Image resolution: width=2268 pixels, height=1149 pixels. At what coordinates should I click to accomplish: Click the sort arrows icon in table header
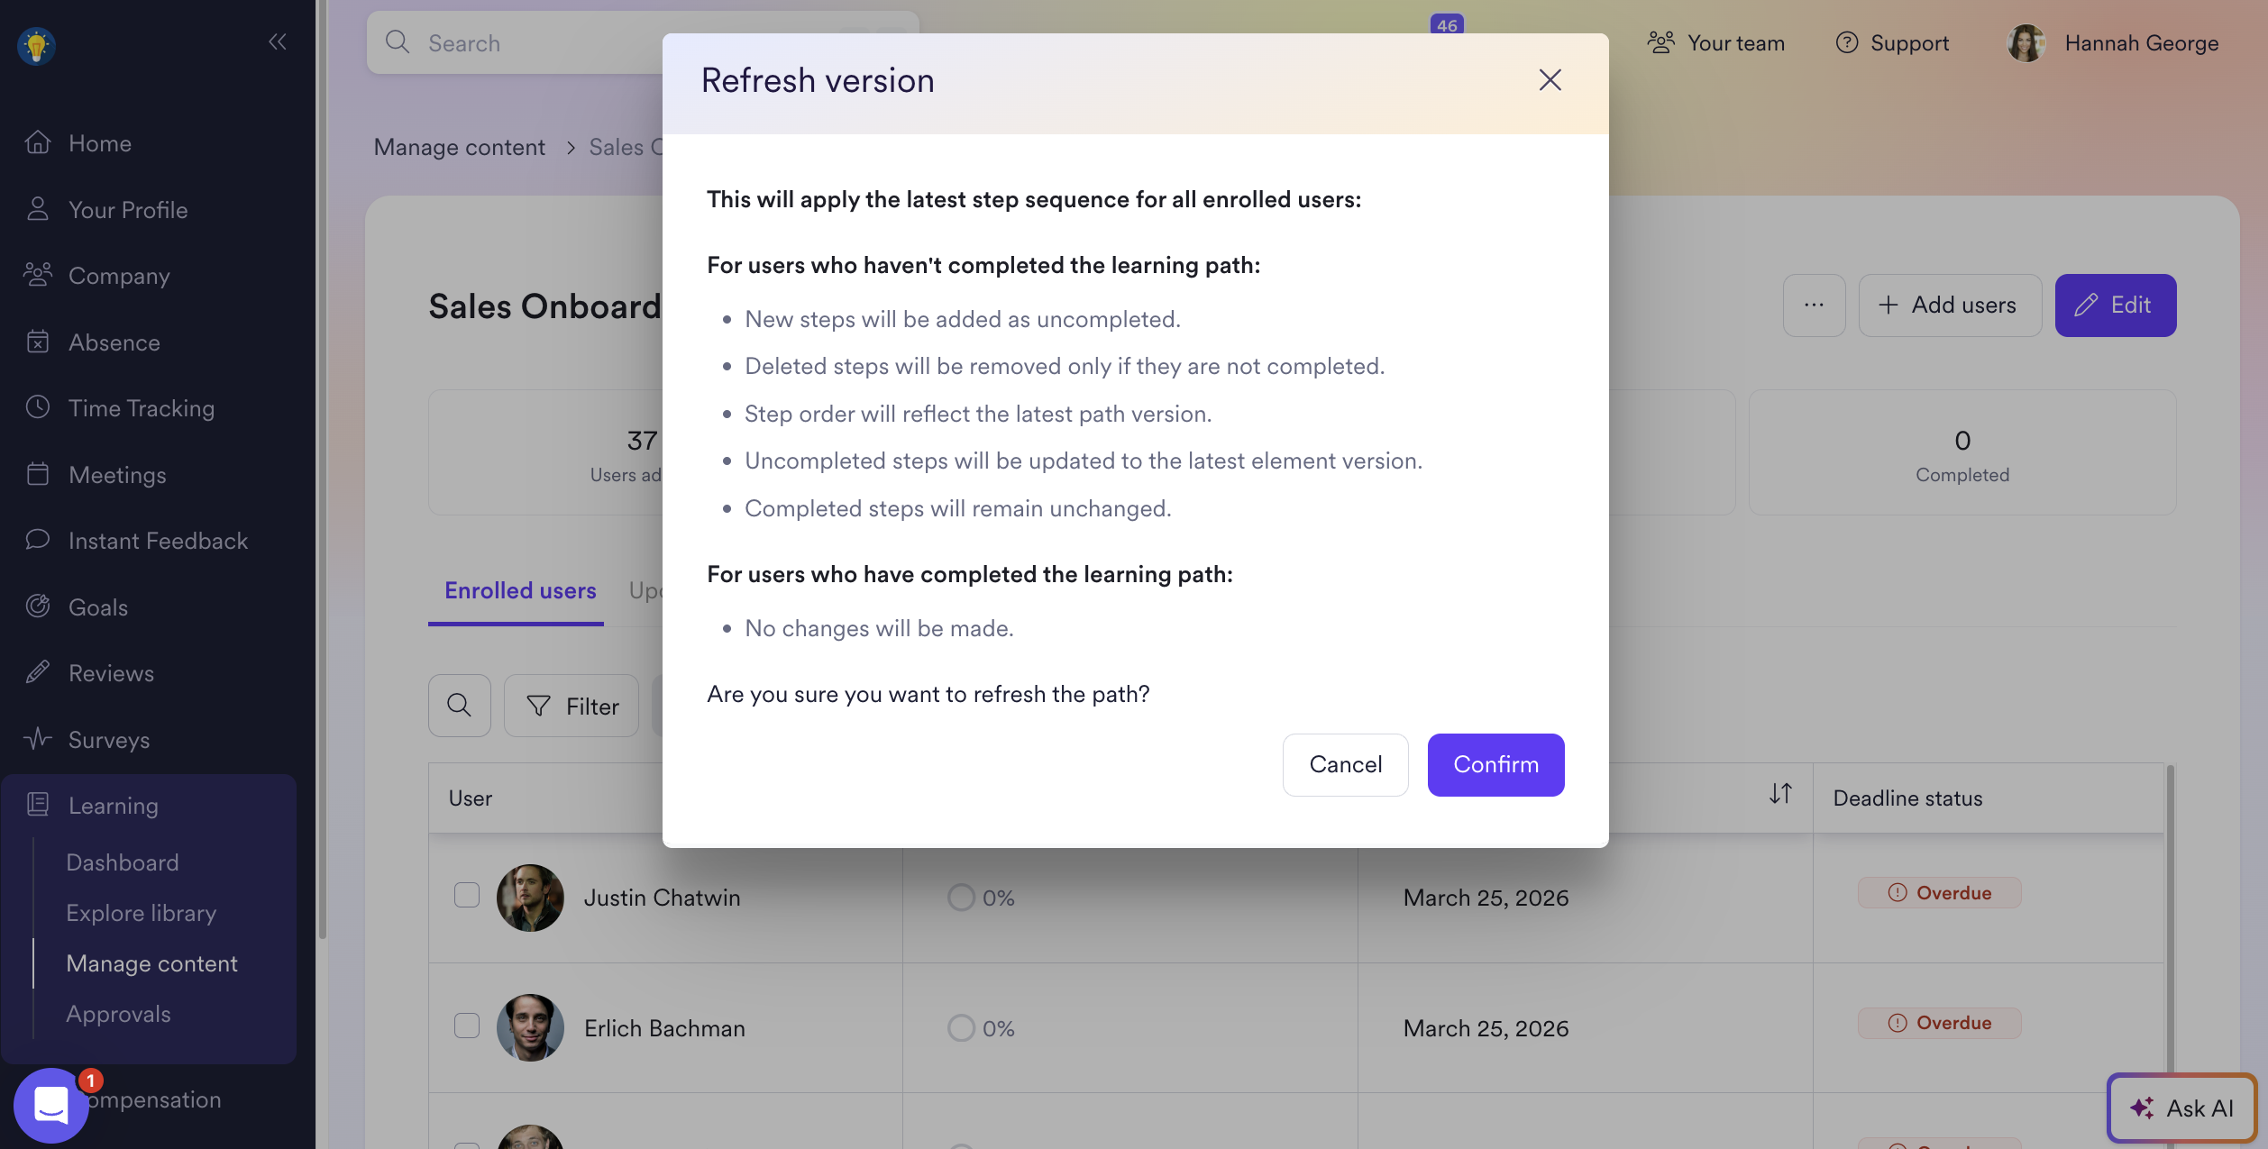[x=1780, y=794]
